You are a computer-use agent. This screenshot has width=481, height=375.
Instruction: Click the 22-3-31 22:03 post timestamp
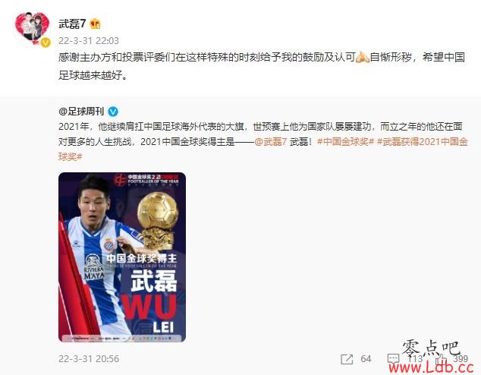pyautogui.click(x=89, y=41)
